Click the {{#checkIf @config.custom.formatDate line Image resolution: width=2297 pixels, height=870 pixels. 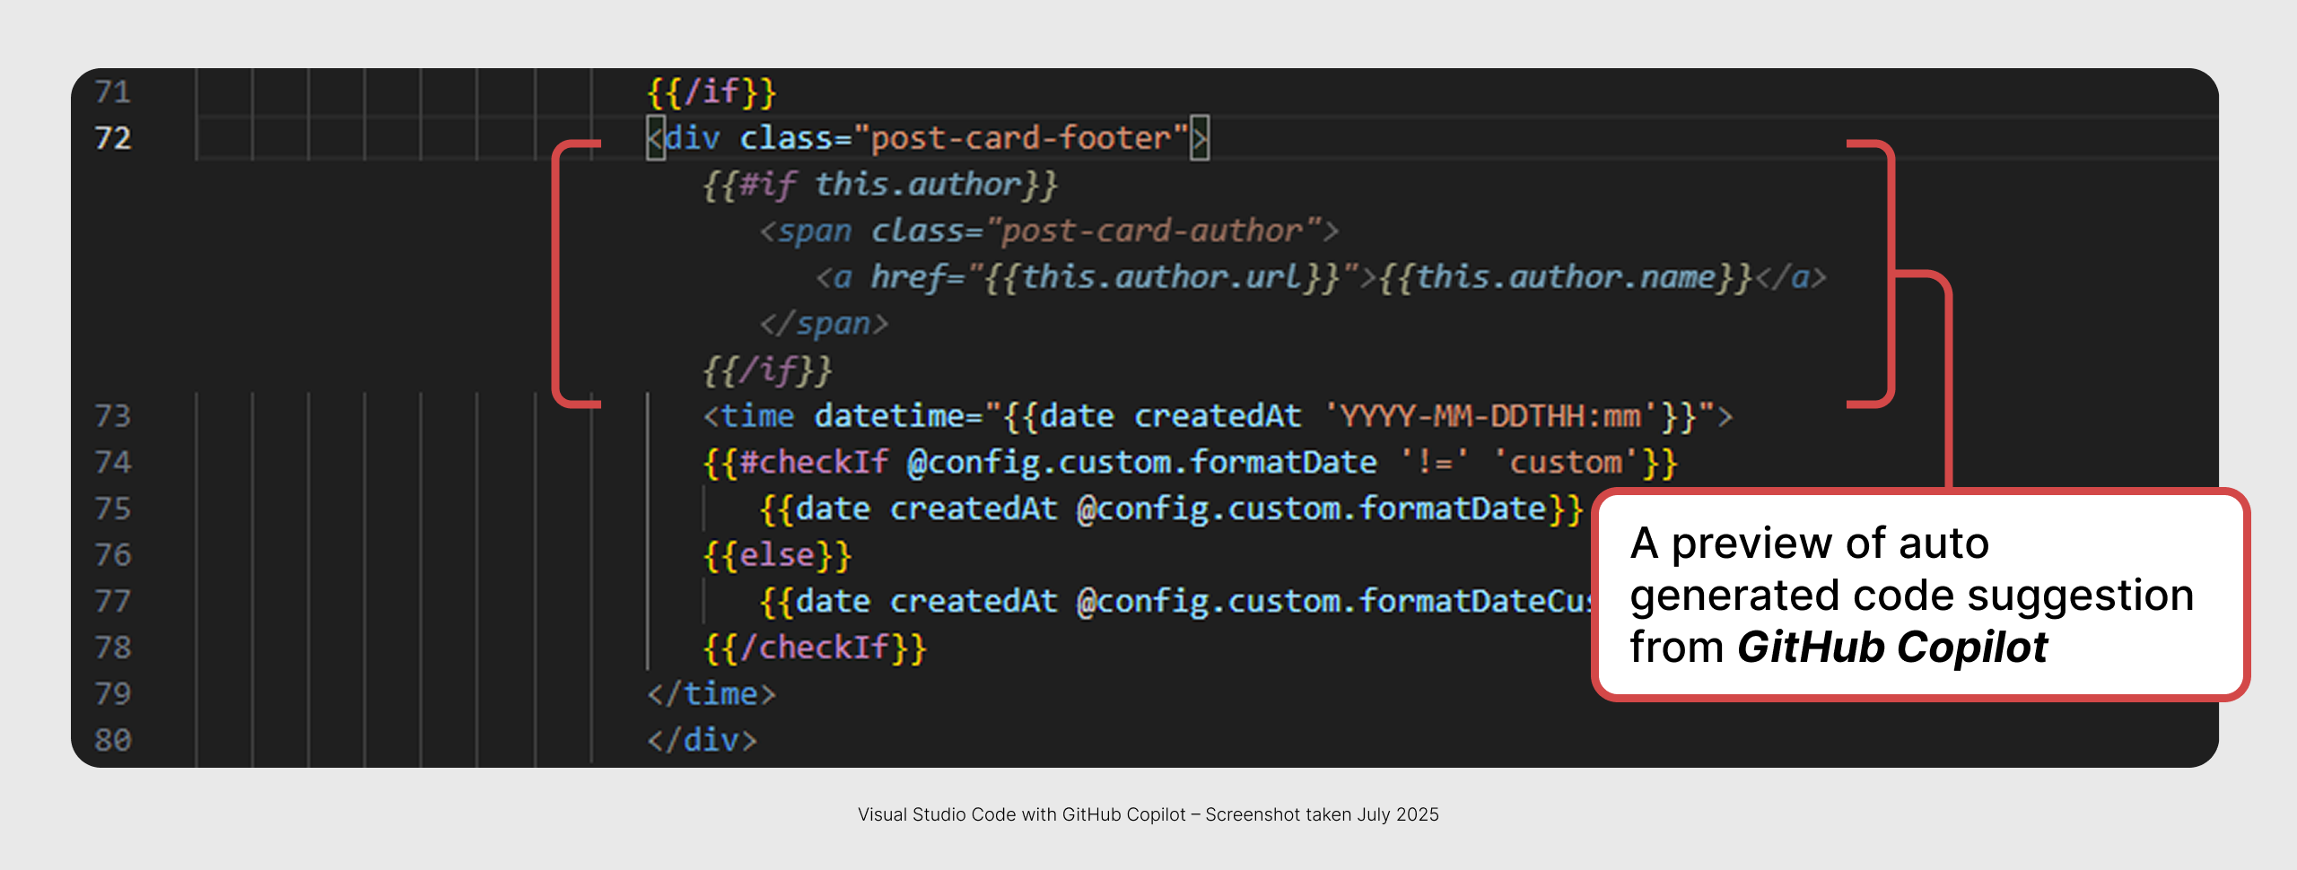point(1190,463)
